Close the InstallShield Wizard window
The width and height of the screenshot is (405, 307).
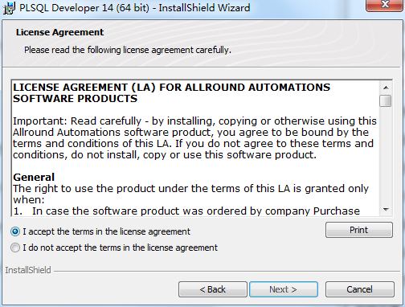385,5
